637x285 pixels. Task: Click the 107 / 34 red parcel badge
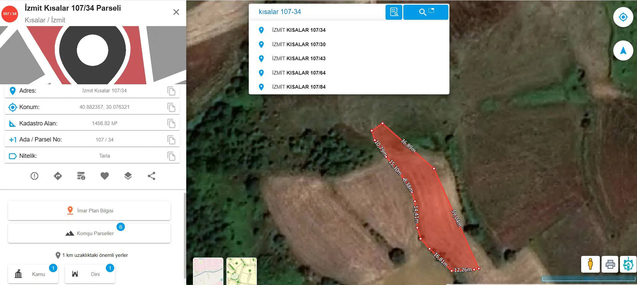(10, 14)
